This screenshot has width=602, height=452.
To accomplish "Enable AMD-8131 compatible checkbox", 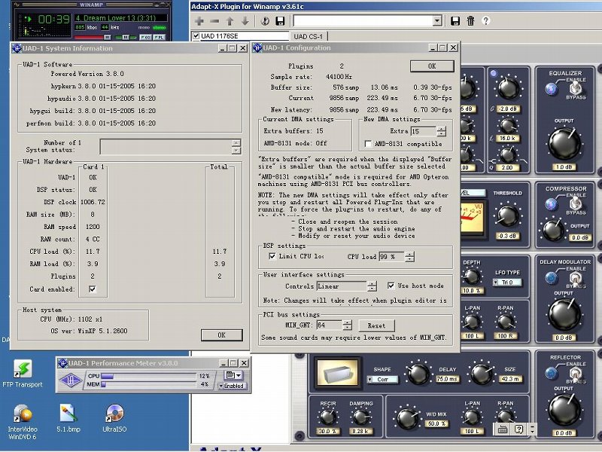I will [x=368, y=144].
